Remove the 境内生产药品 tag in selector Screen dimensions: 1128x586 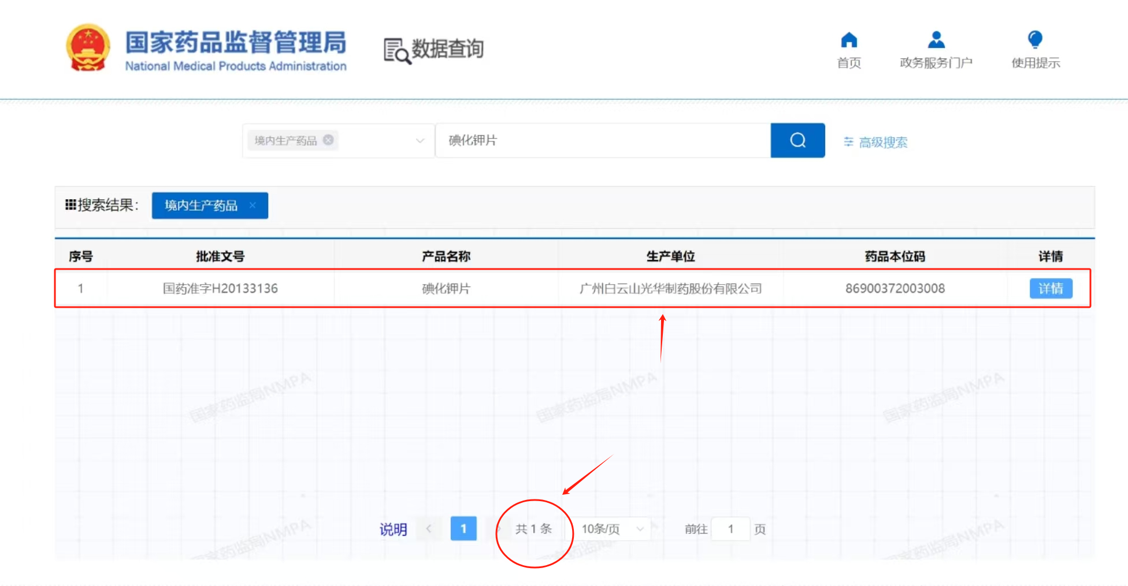(328, 140)
